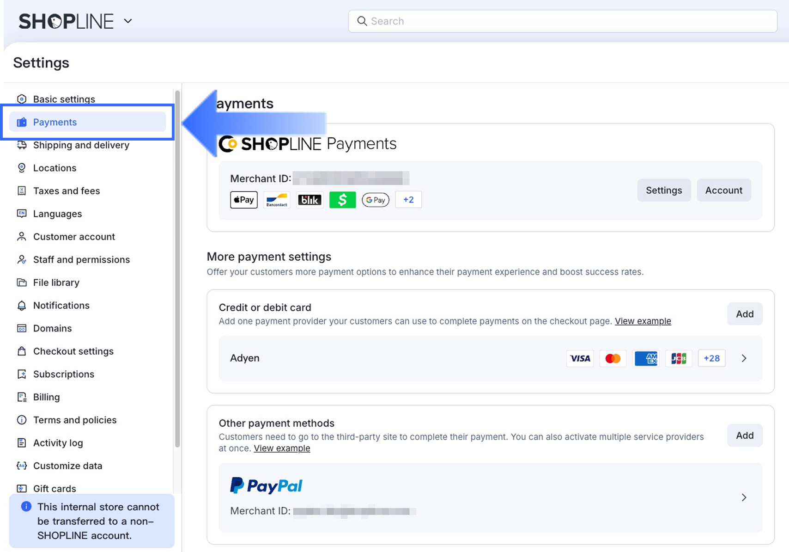Add a credit or debit card provider
Screen dimensions: 789x552
745,314
